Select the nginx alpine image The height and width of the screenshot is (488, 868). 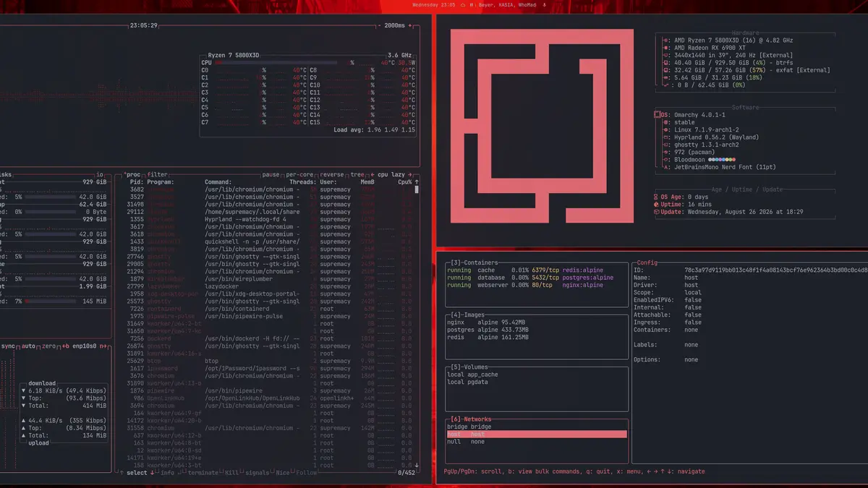coord(536,322)
